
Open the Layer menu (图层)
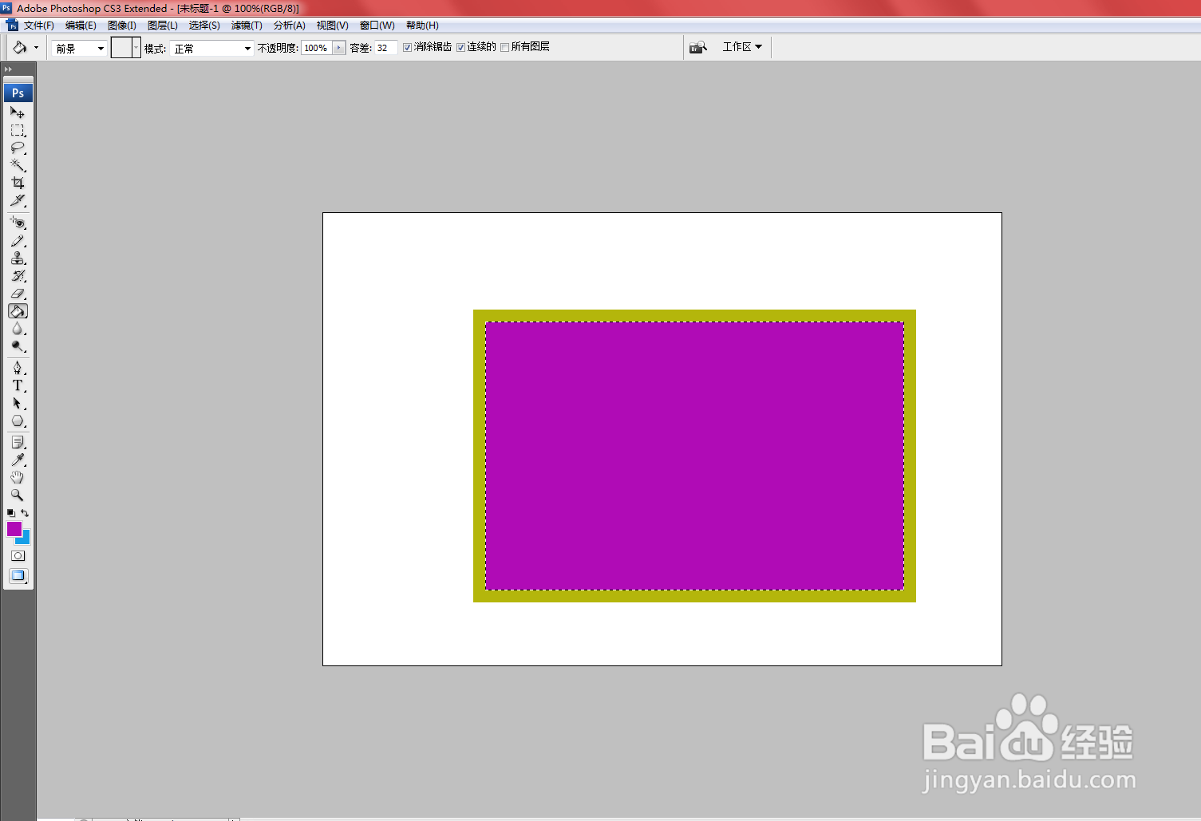pyautogui.click(x=163, y=26)
